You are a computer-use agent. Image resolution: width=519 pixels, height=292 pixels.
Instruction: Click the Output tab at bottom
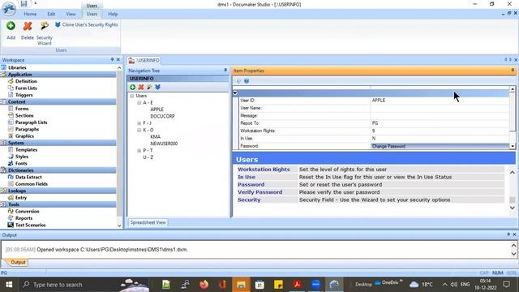coord(17,262)
